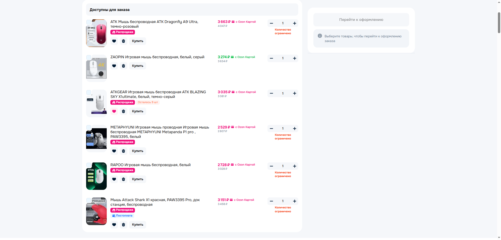Unfavorite the ATKGEAR BLAZING SKY mouse

pyautogui.click(x=114, y=111)
